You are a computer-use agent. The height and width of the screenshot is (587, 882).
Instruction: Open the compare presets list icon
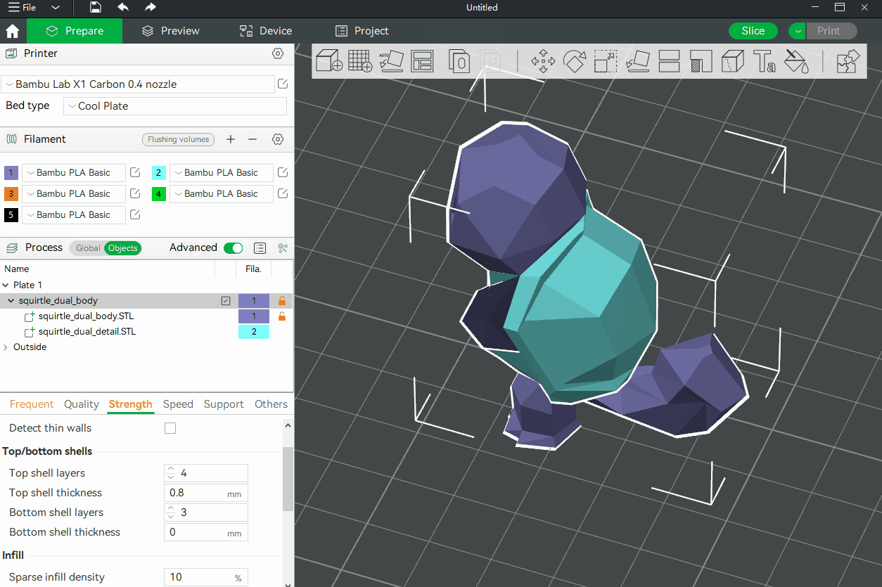point(260,248)
